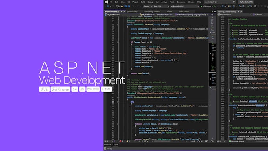Click the Save icon in the toolbar

(x=125, y=6)
